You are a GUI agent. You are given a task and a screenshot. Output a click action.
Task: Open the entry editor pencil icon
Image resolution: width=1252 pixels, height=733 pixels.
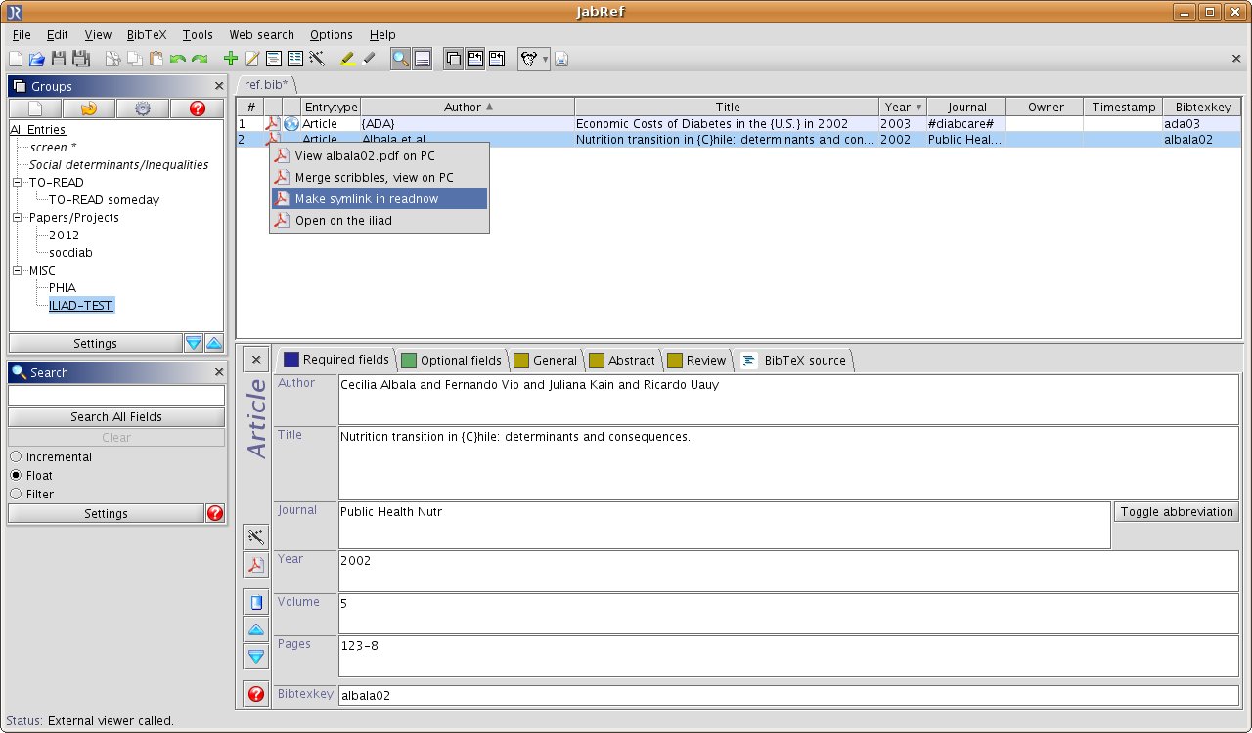tap(252, 59)
